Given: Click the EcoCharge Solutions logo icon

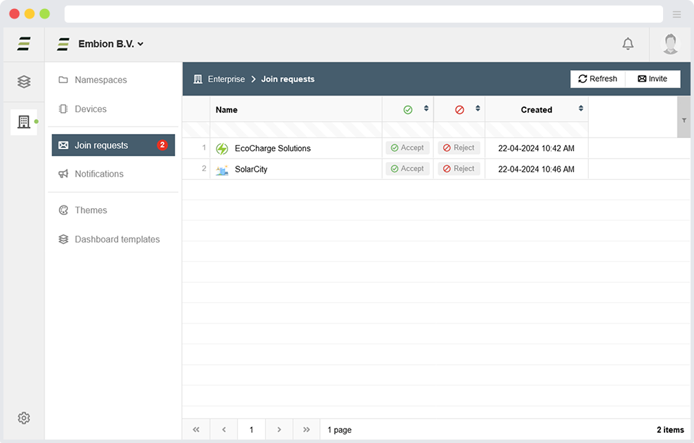Looking at the screenshot, I should click(222, 148).
